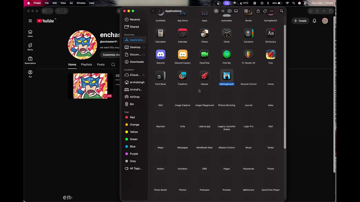The image size is (360, 202).
Task: Click the YouTube account avatar
Action: pos(325,21)
